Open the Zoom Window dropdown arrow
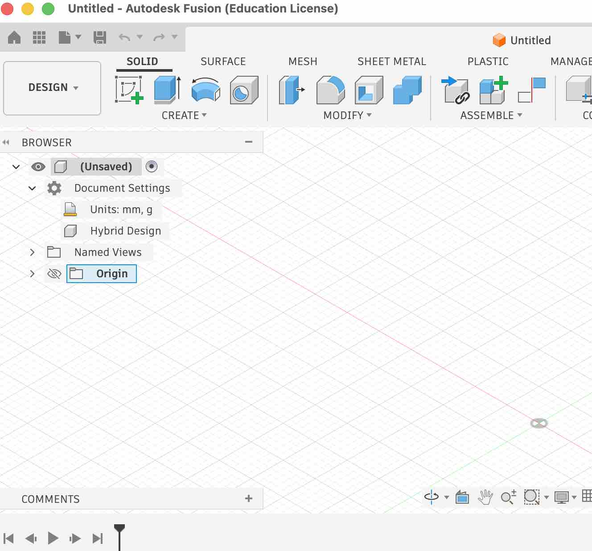 coord(547,497)
